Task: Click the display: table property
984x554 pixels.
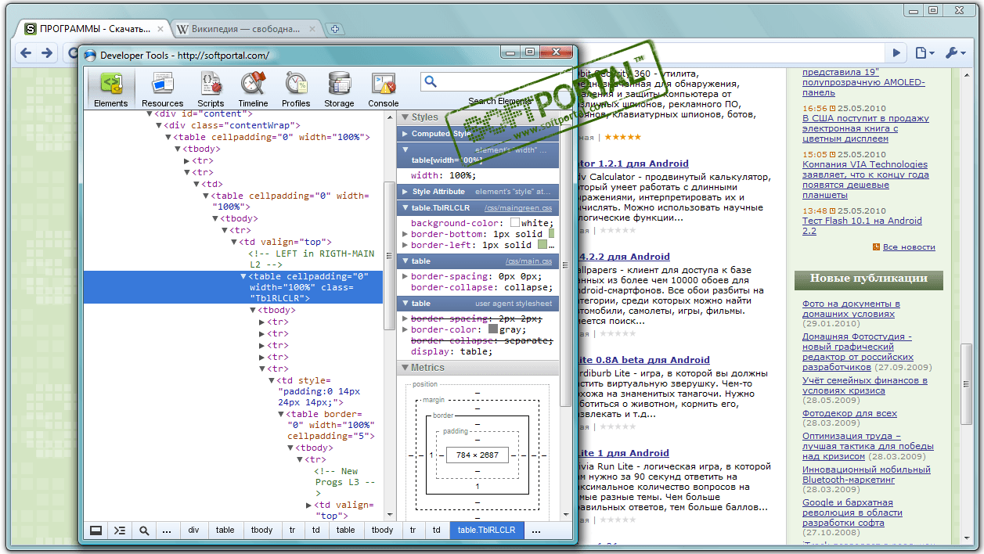Action: pos(452,351)
